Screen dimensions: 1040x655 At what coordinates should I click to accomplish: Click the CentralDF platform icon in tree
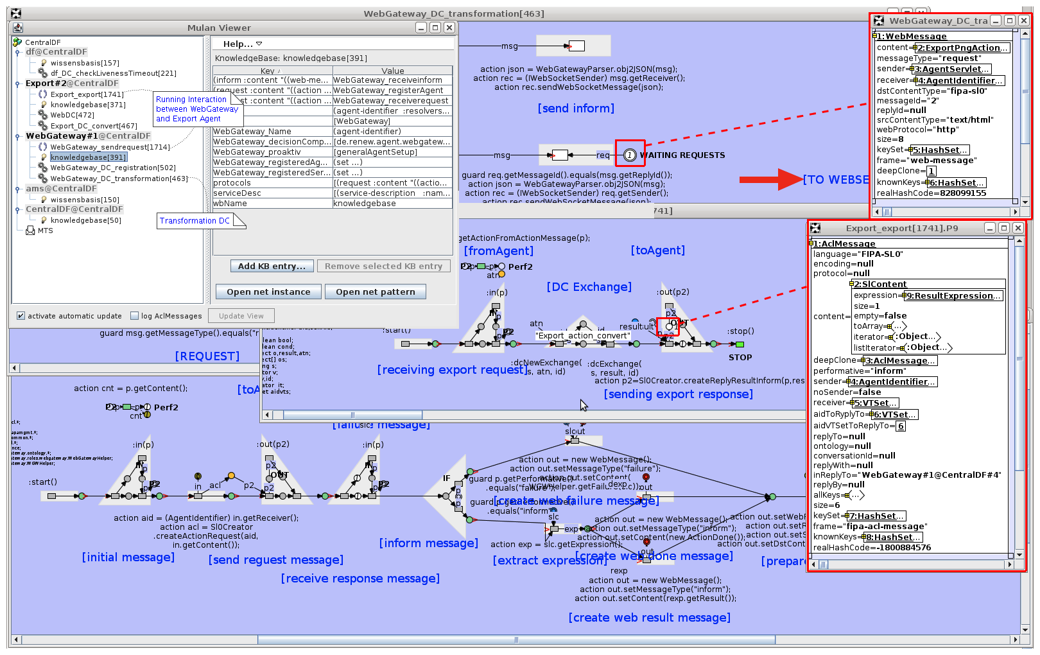point(17,42)
